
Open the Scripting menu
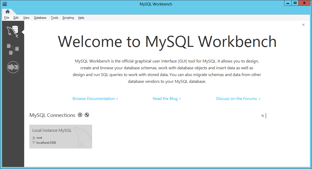click(68, 18)
